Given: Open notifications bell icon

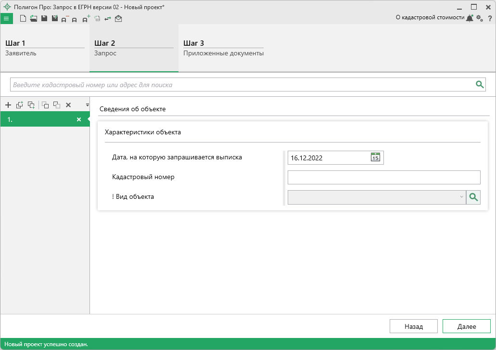Looking at the screenshot, I should click(470, 18).
